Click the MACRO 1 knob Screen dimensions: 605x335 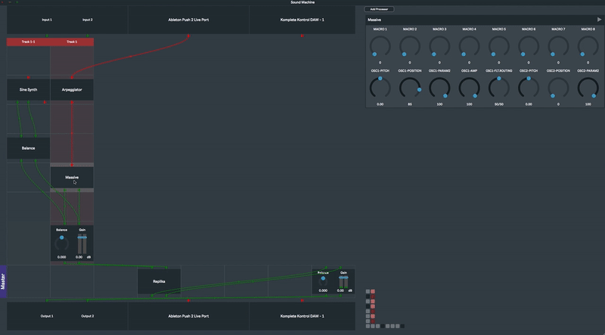point(380,46)
